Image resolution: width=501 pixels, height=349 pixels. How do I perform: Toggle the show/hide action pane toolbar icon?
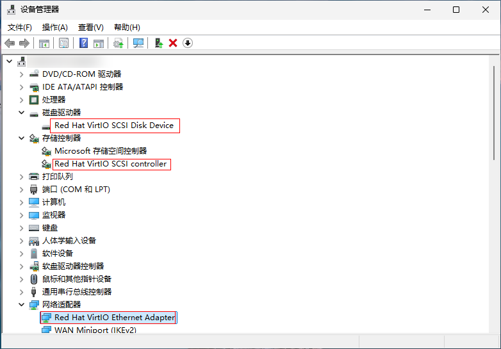coord(99,43)
